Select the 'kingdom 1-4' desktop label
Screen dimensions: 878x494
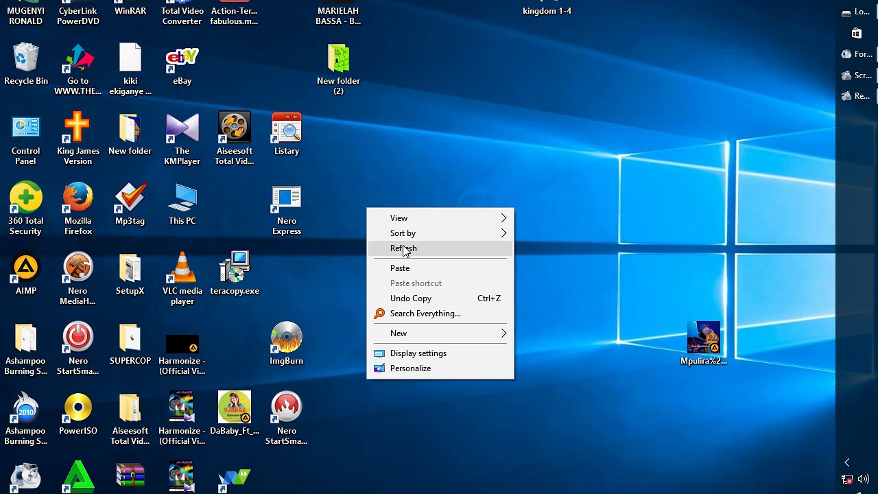coord(547,11)
